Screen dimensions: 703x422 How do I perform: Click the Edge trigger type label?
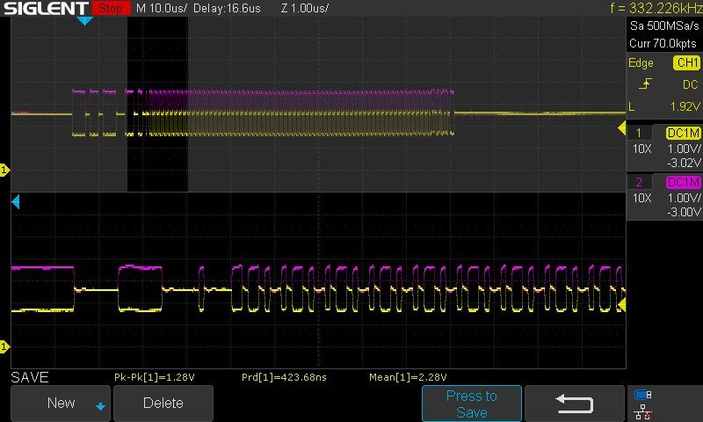pos(641,62)
